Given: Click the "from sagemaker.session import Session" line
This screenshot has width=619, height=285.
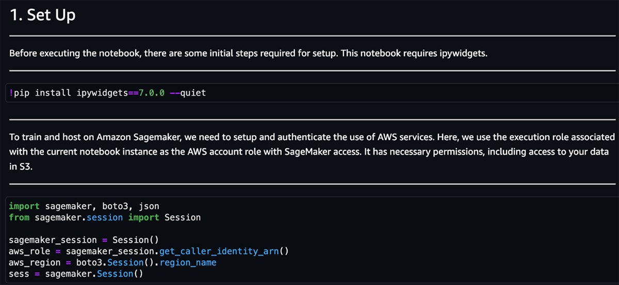Looking at the screenshot, I should click(104, 217).
